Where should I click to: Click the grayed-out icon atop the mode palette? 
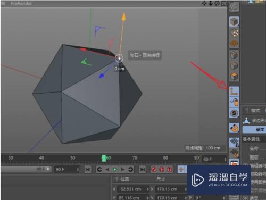click(x=234, y=7)
